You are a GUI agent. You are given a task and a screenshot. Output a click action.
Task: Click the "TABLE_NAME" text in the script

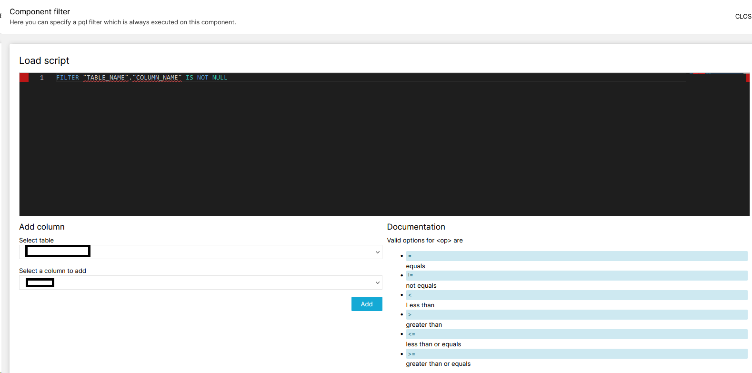[106, 78]
